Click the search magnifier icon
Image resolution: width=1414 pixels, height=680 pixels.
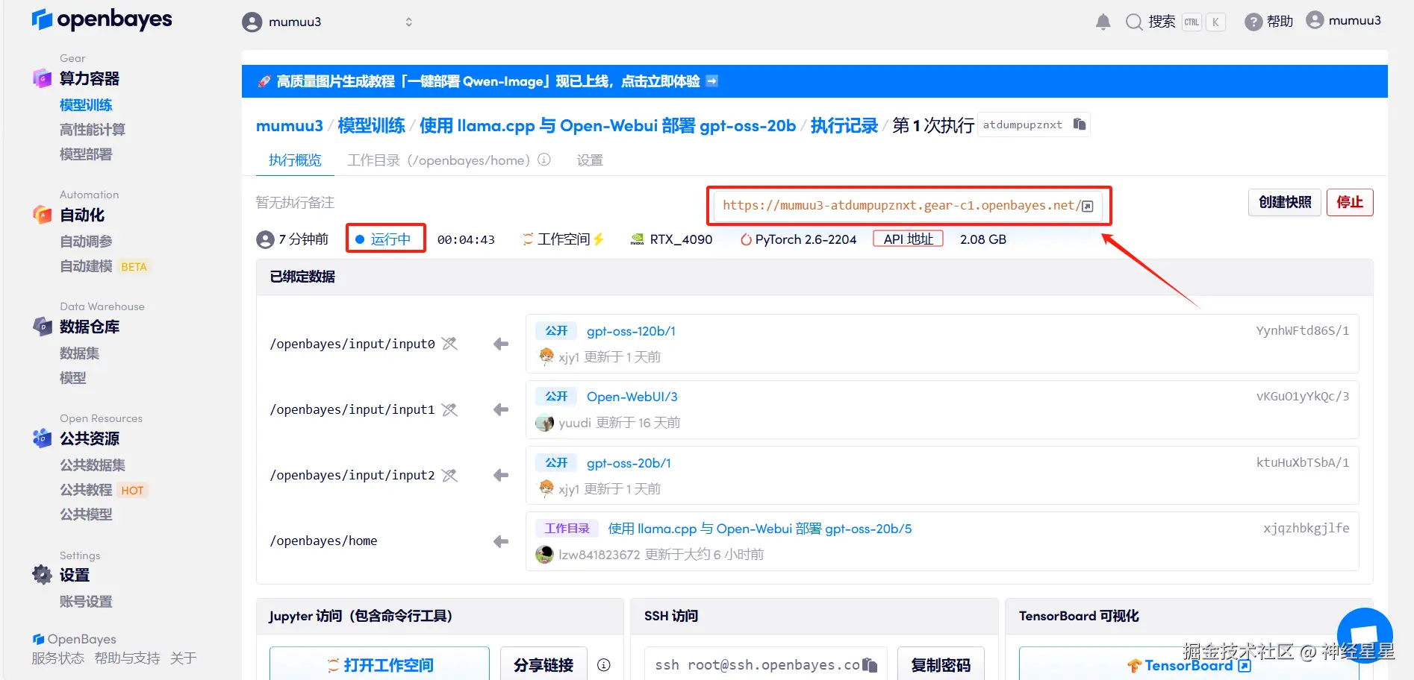1133,22
